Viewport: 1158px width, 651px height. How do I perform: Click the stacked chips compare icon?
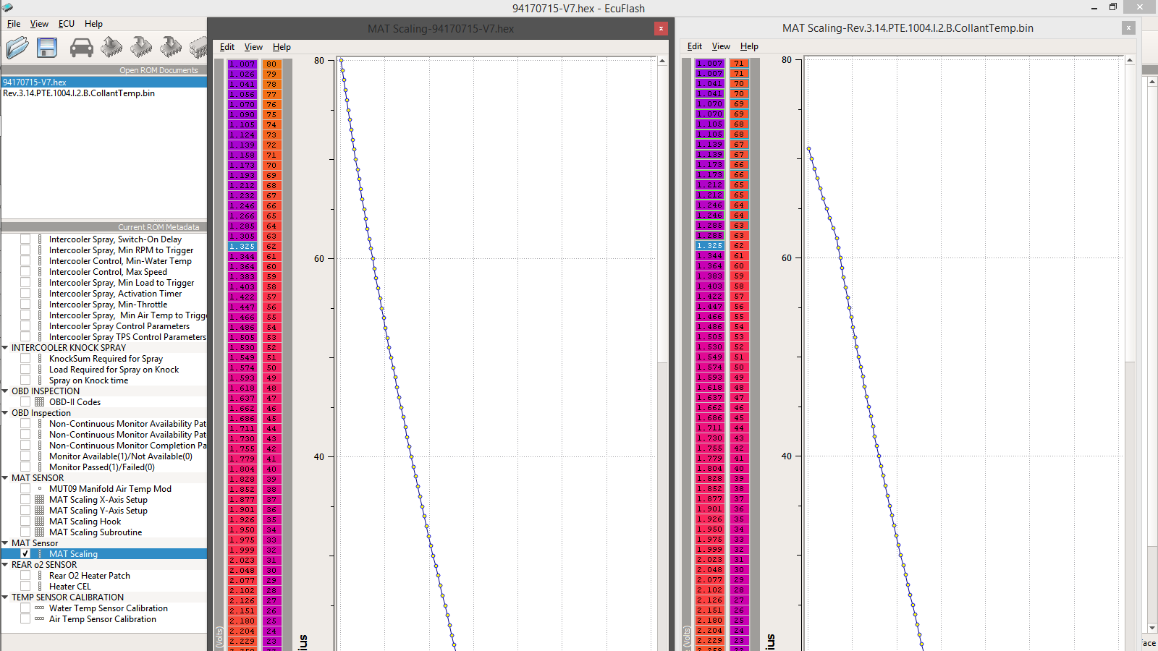point(198,48)
